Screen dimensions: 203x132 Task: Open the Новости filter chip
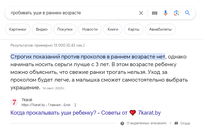90,29
